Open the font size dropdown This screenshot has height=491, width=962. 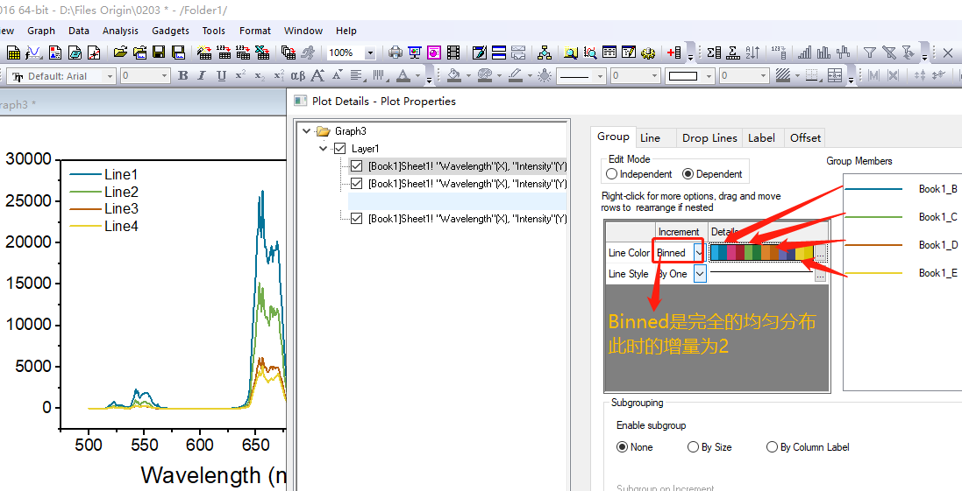(164, 76)
